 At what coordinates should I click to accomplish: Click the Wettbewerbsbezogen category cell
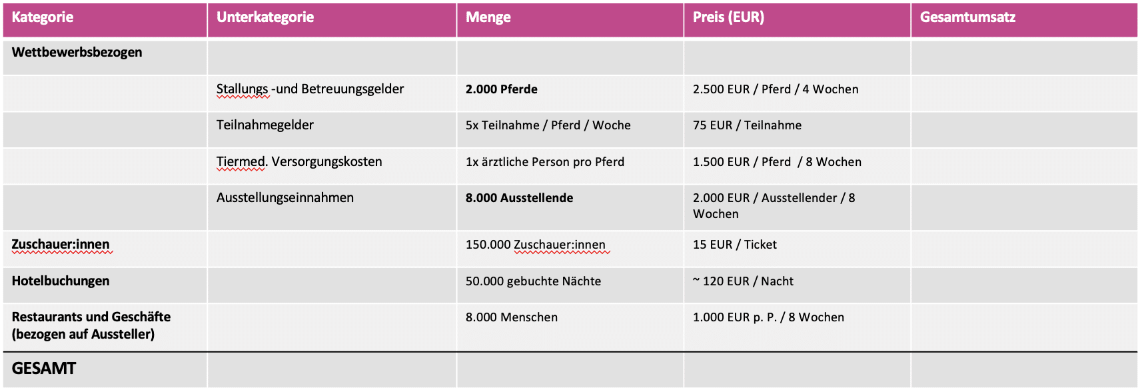coord(105,57)
